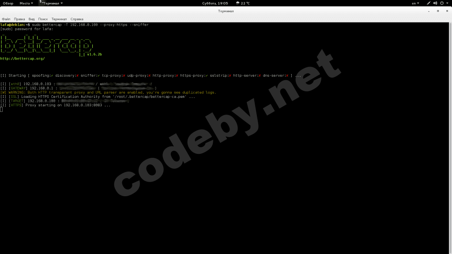Click the network connection status icon
Screen dimensions: 452x254
click(428, 3)
